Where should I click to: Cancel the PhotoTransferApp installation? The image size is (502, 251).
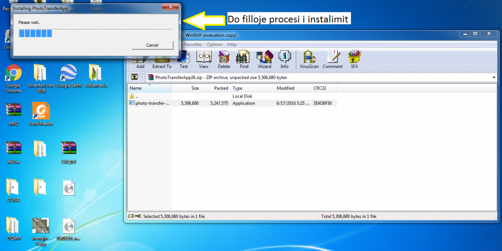(153, 45)
